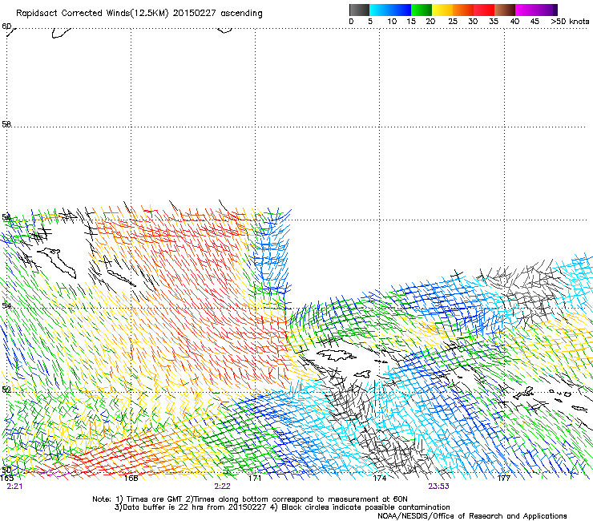Click the '177' longitude label
Screen dimensions: 593x521
[x=504, y=479]
